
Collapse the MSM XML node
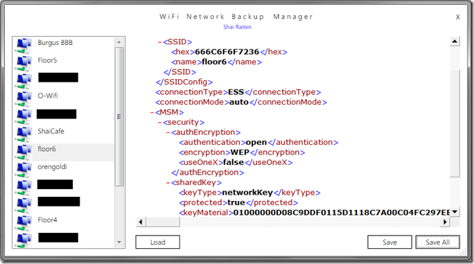[152, 112]
